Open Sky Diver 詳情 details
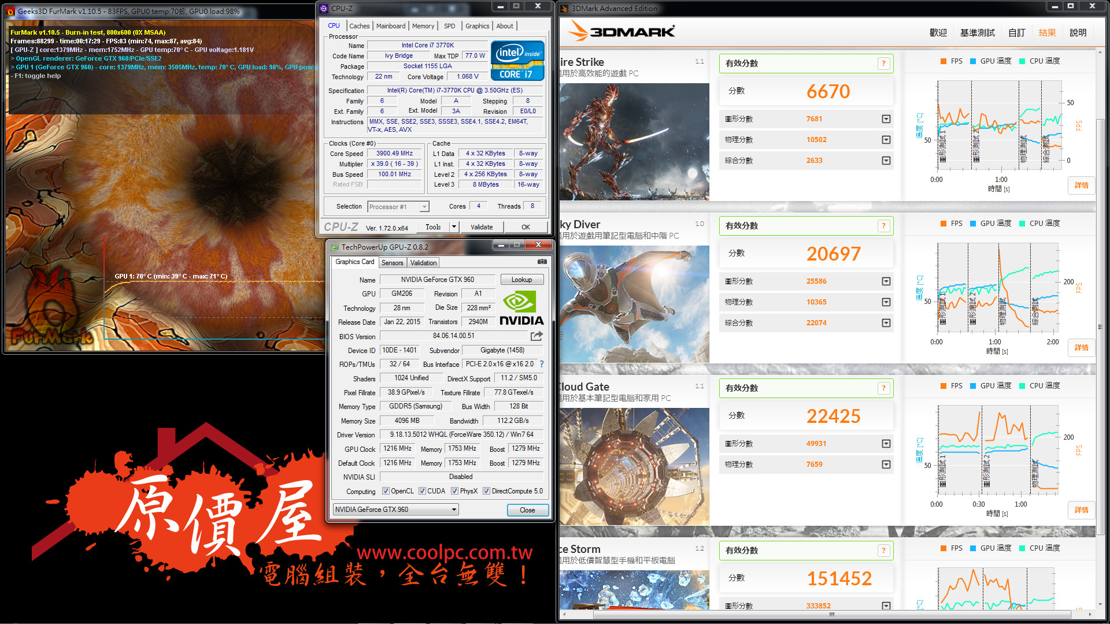The image size is (1110, 624). click(x=1081, y=348)
